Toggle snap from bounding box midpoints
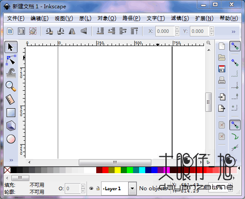 tap(234, 96)
